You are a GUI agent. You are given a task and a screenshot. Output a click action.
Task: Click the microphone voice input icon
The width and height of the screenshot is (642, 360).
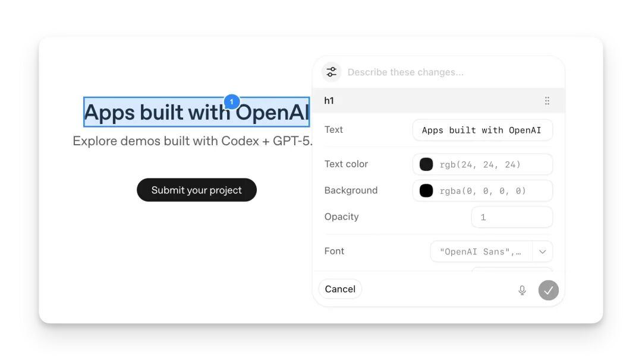522,290
